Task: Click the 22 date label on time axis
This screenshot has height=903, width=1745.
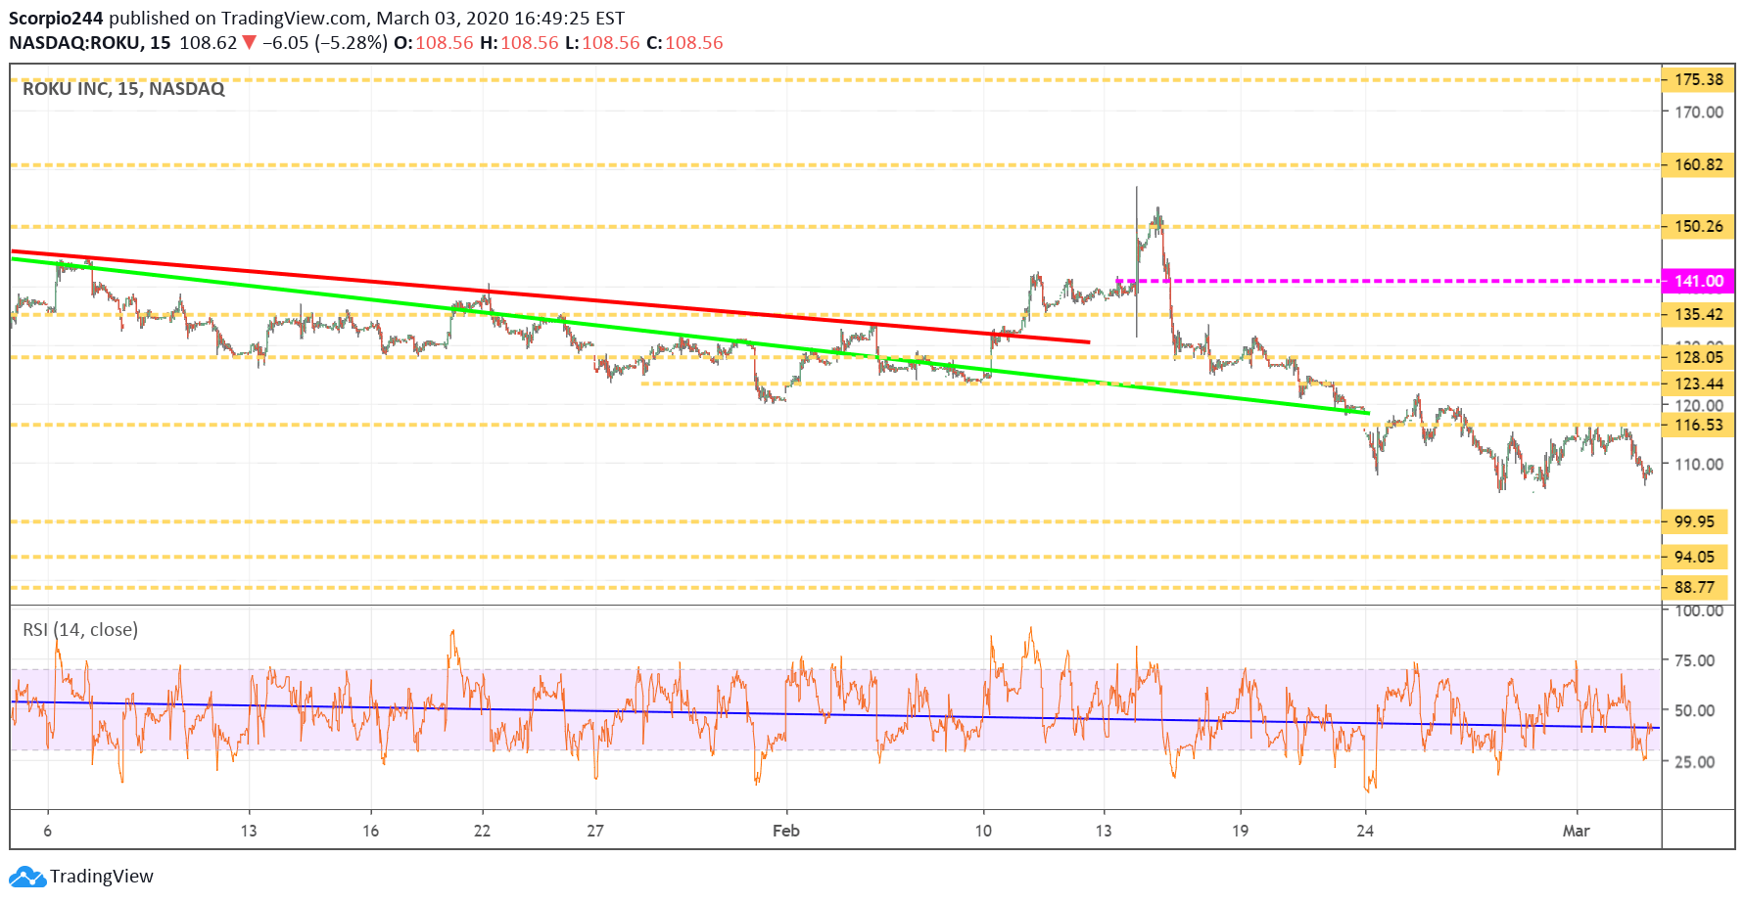Action: coord(482,832)
